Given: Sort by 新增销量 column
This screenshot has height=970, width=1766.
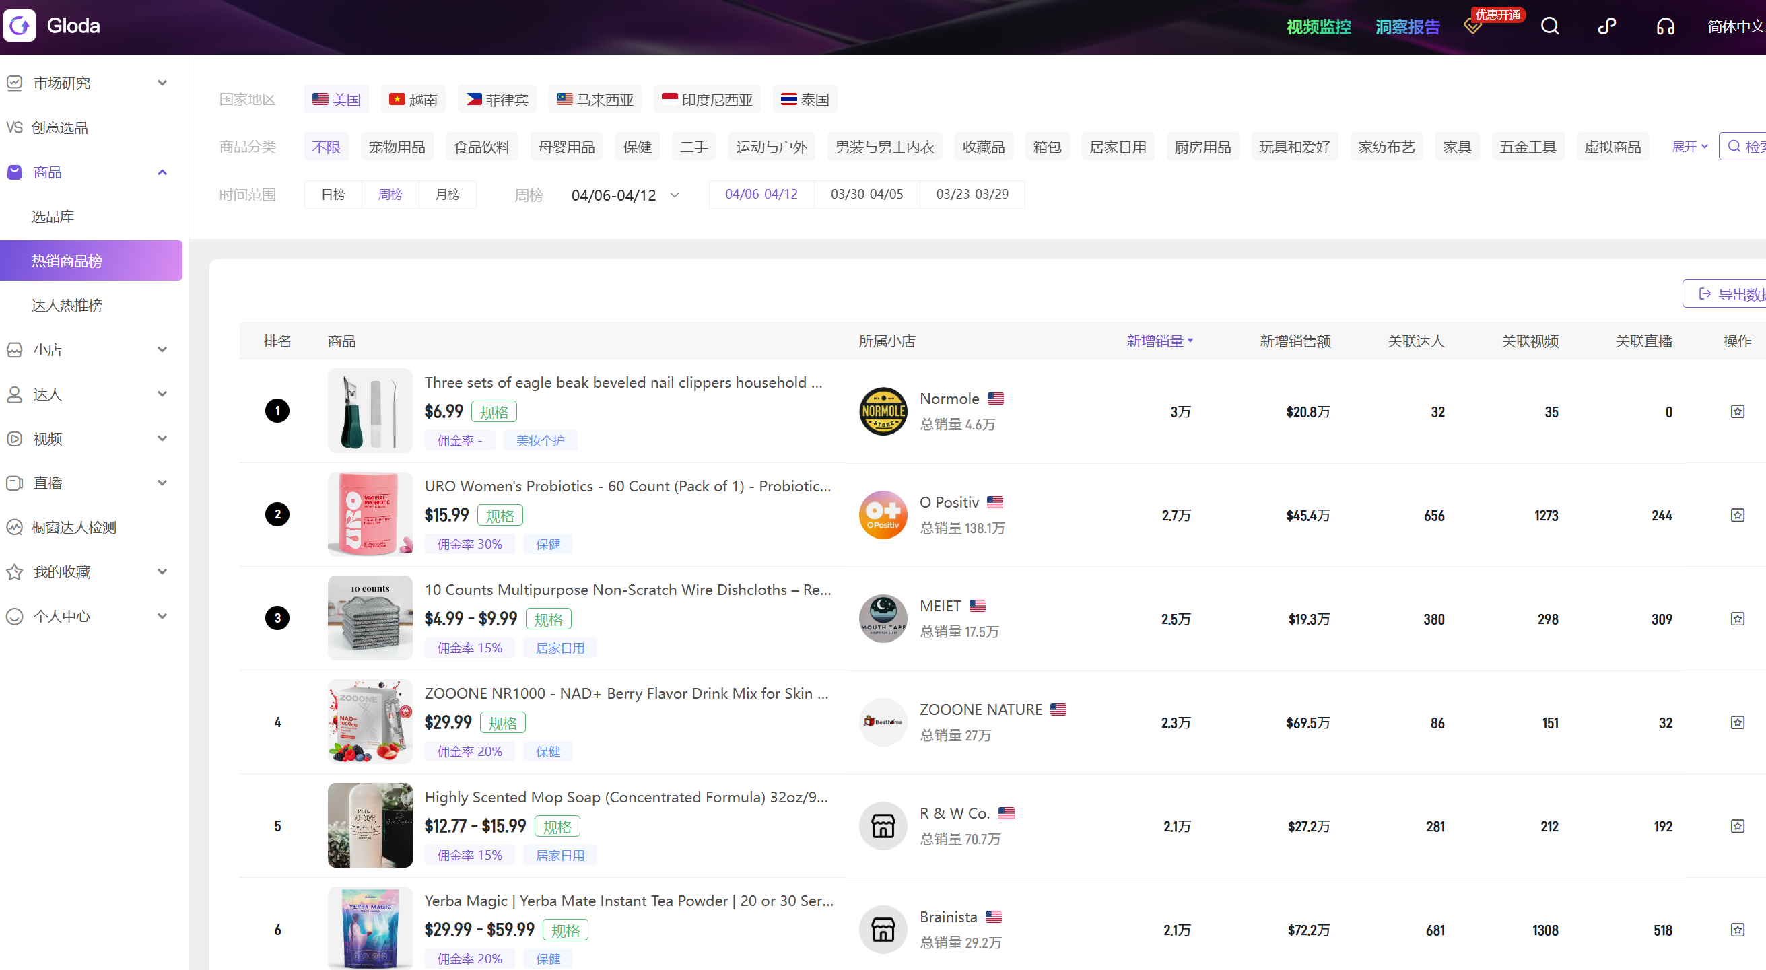Looking at the screenshot, I should [x=1160, y=341].
